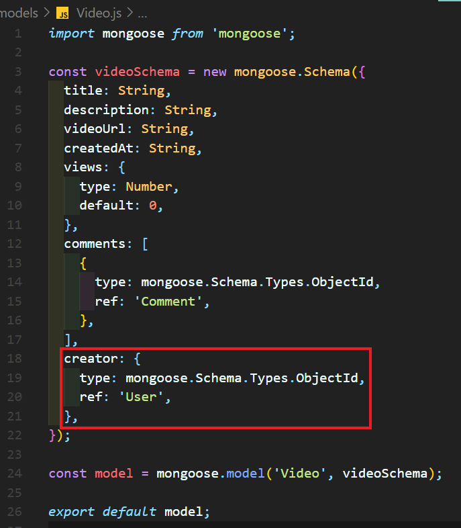This screenshot has width=461, height=528.
Task: Open the 'models' breadcrumb folder
Action: [x=19, y=13]
